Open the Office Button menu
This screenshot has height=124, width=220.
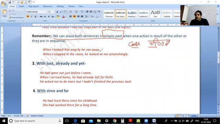coord(3,3)
